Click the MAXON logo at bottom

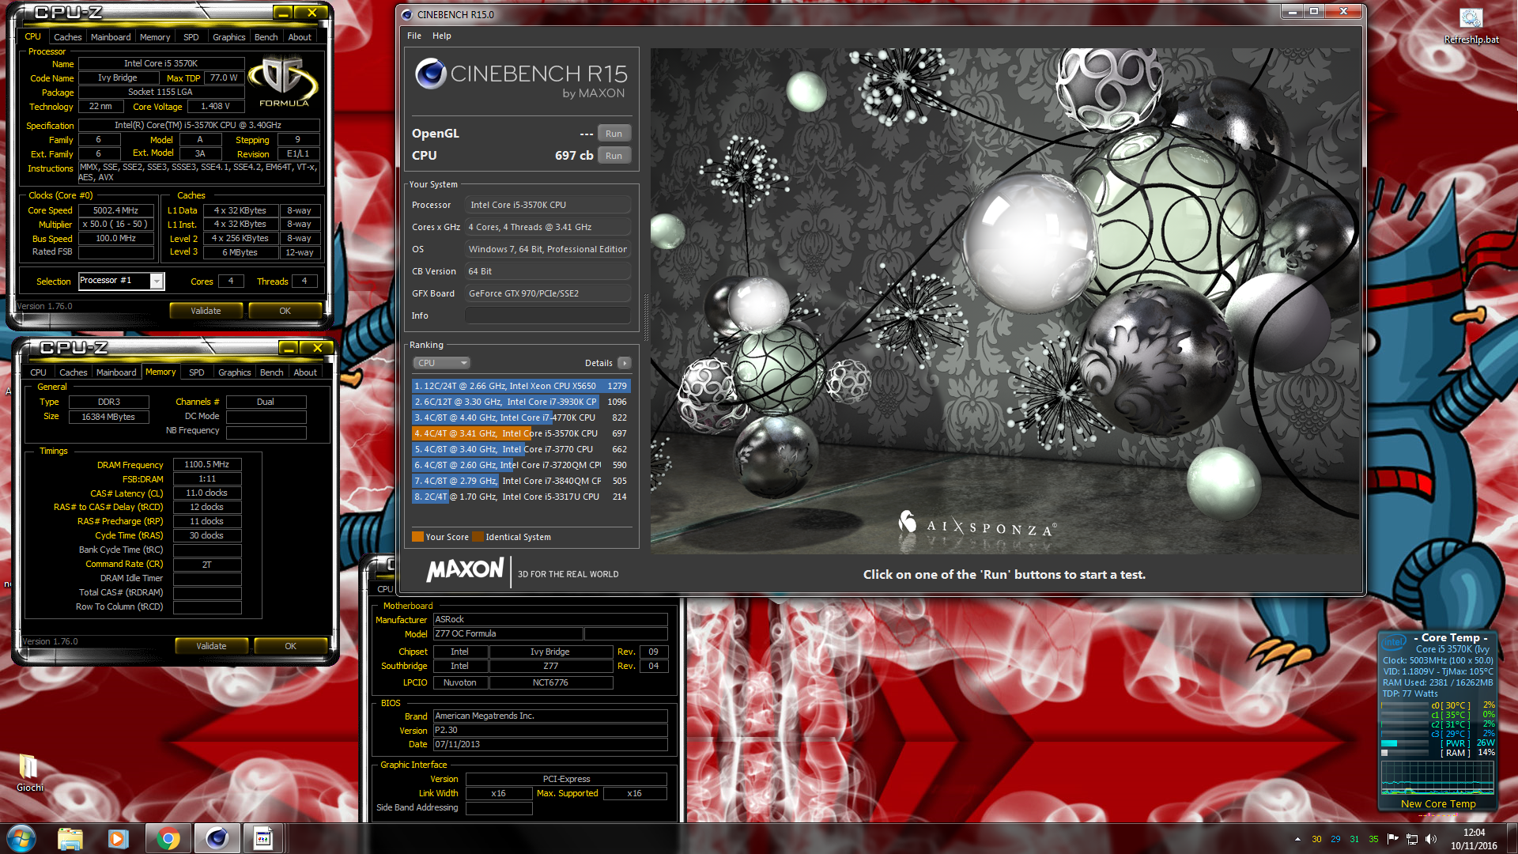click(465, 569)
